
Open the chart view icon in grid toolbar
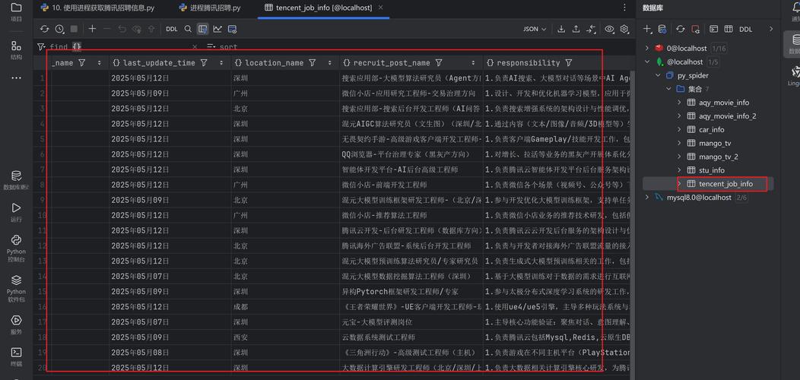coord(217,29)
